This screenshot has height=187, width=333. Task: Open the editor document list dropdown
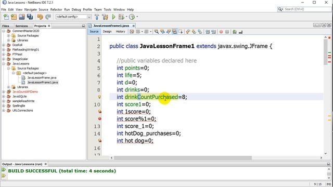(x=324, y=25)
